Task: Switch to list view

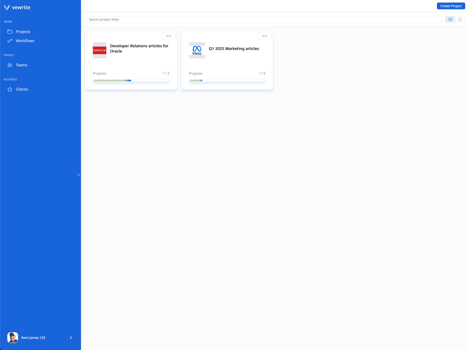Action: (460, 19)
